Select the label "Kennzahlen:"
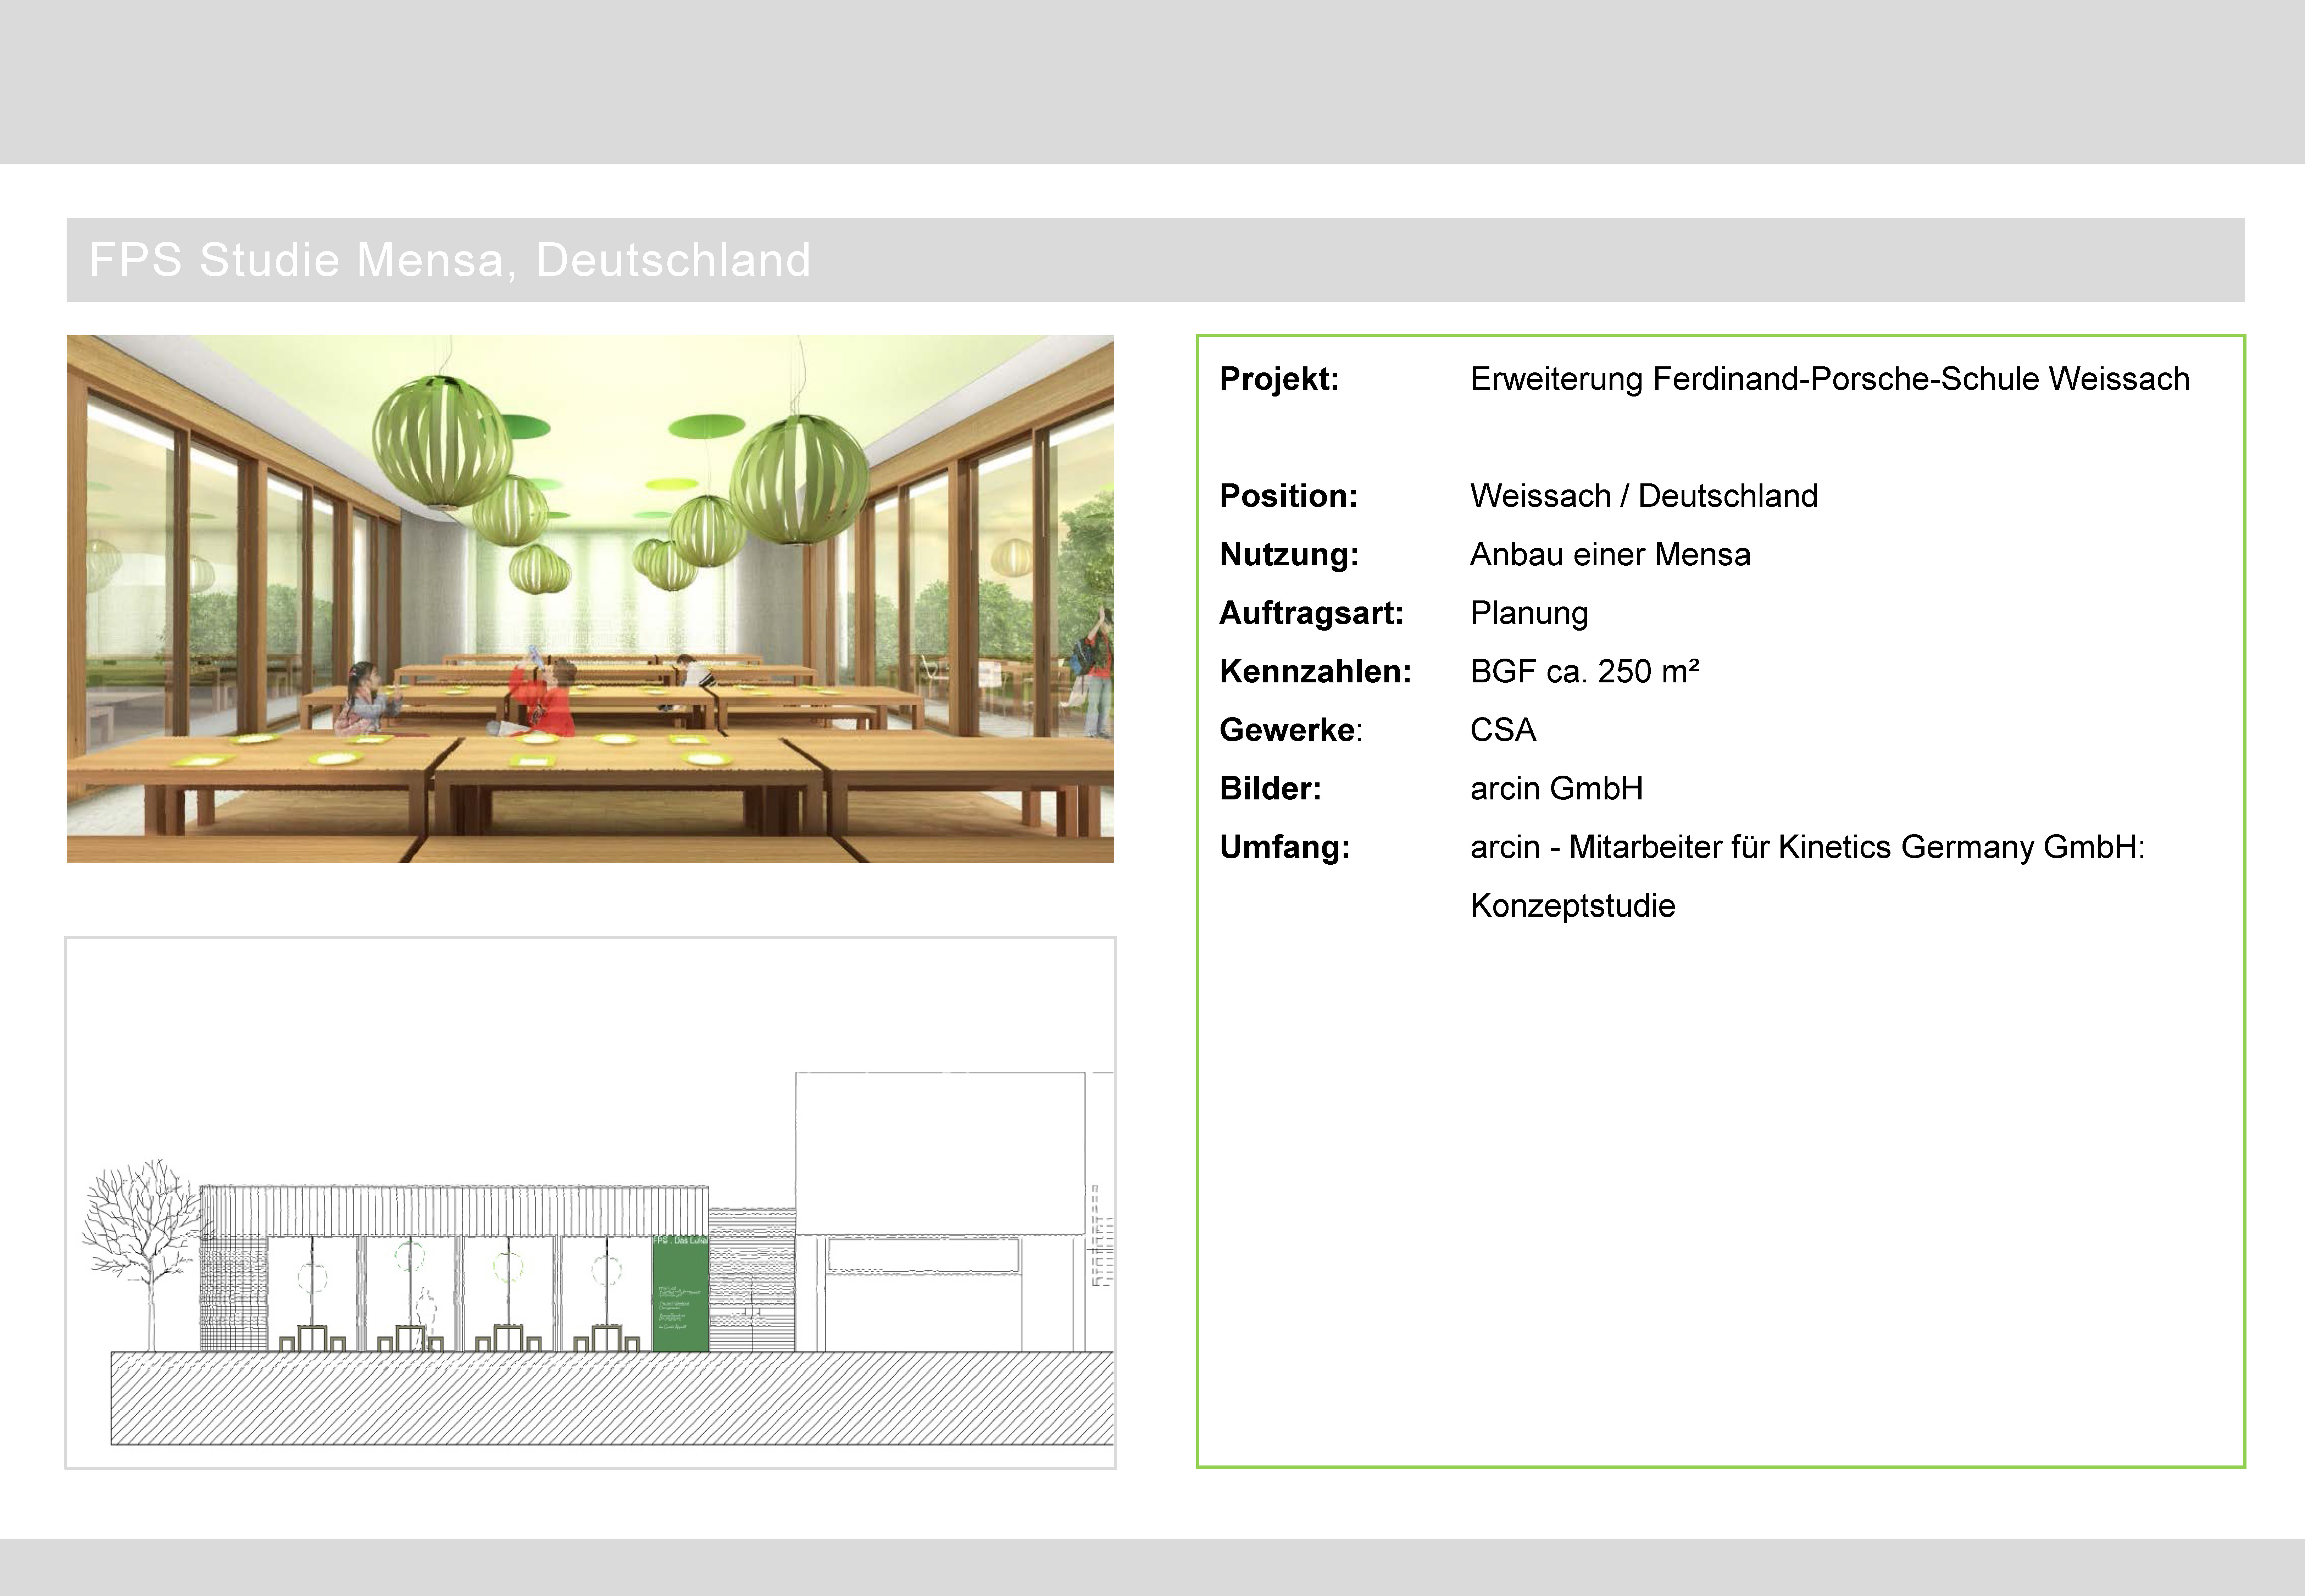 coord(1315,672)
